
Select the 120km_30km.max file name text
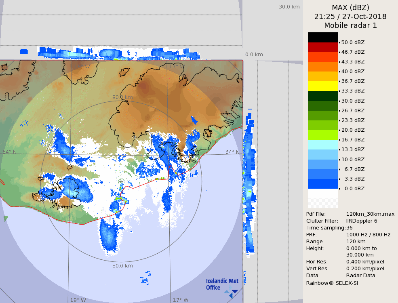tap(370, 214)
